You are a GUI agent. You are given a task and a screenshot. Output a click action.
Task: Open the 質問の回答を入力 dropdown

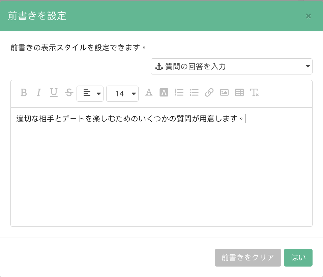[232, 66]
